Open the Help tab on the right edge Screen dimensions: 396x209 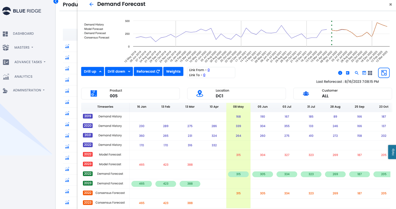tap(393, 152)
